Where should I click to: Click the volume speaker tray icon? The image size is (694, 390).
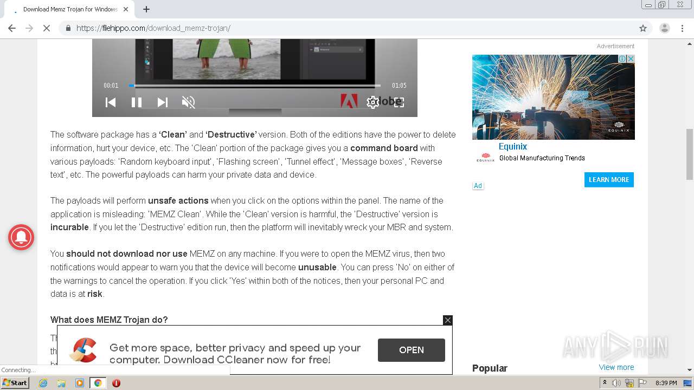coord(616,383)
